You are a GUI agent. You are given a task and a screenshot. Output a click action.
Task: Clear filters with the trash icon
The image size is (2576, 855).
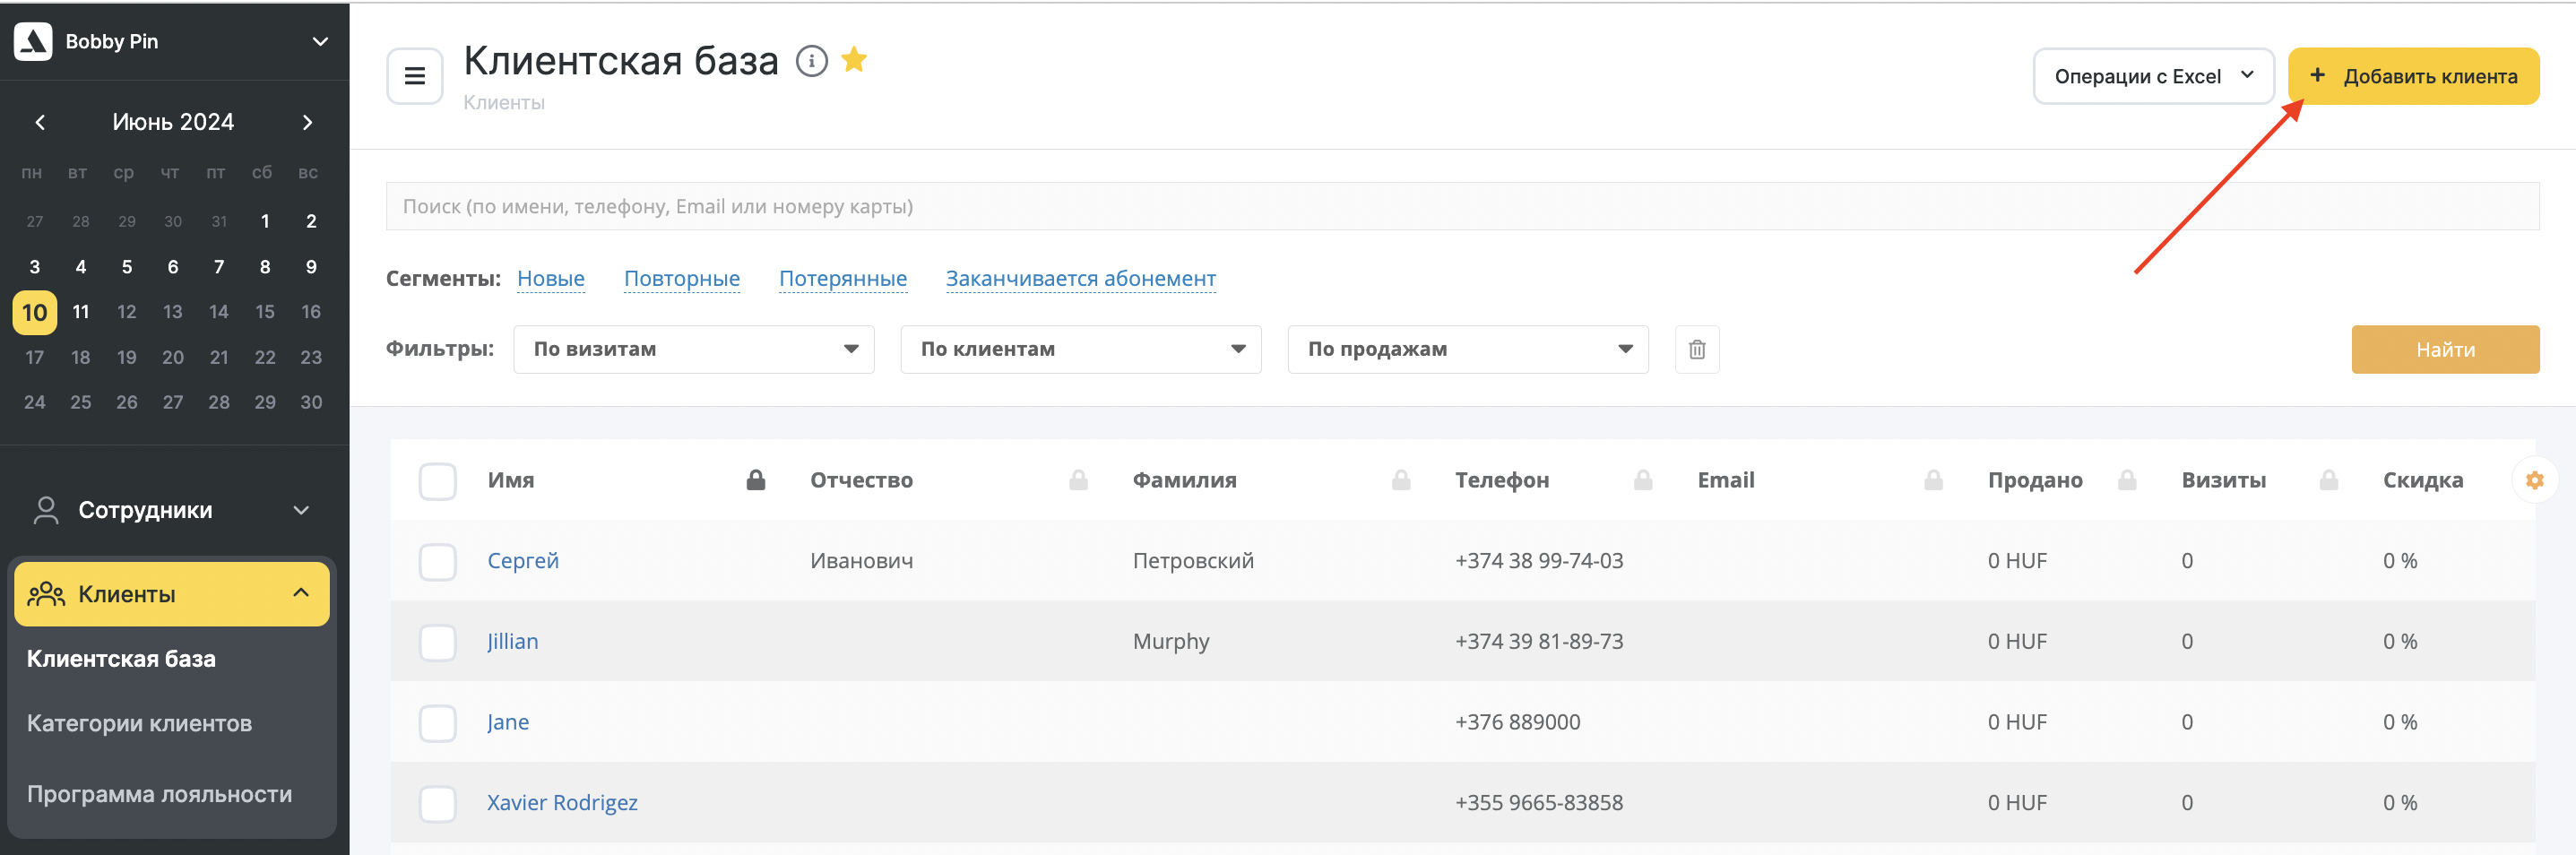coord(1697,349)
